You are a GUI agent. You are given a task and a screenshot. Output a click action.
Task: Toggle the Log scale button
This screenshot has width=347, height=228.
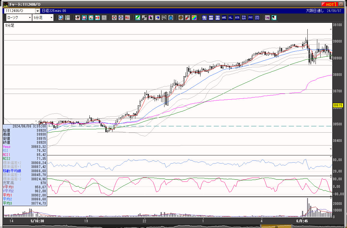[267, 18]
